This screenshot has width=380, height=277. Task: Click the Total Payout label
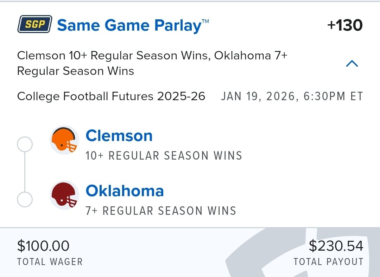click(328, 262)
